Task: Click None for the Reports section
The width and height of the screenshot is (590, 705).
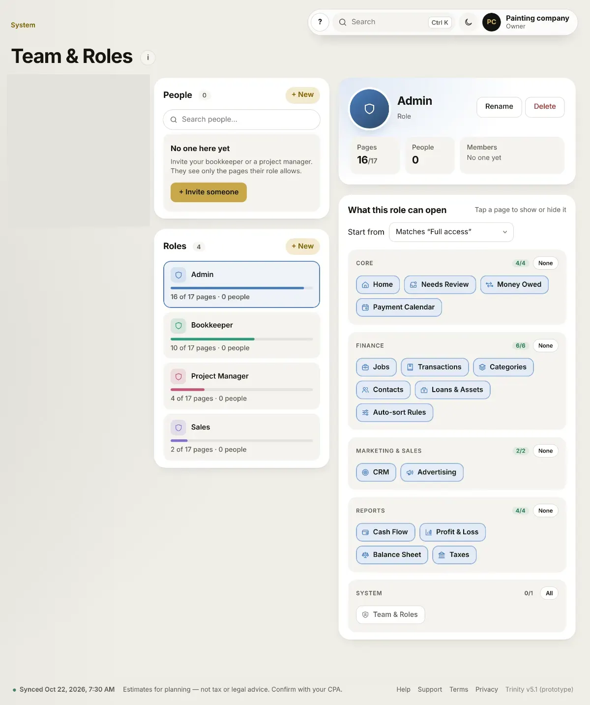Action: point(545,511)
